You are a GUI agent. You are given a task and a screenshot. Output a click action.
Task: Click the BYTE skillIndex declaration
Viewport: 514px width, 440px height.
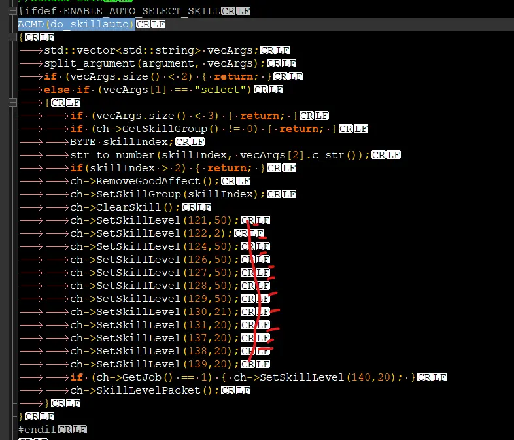pyautogui.click(x=121, y=142)
